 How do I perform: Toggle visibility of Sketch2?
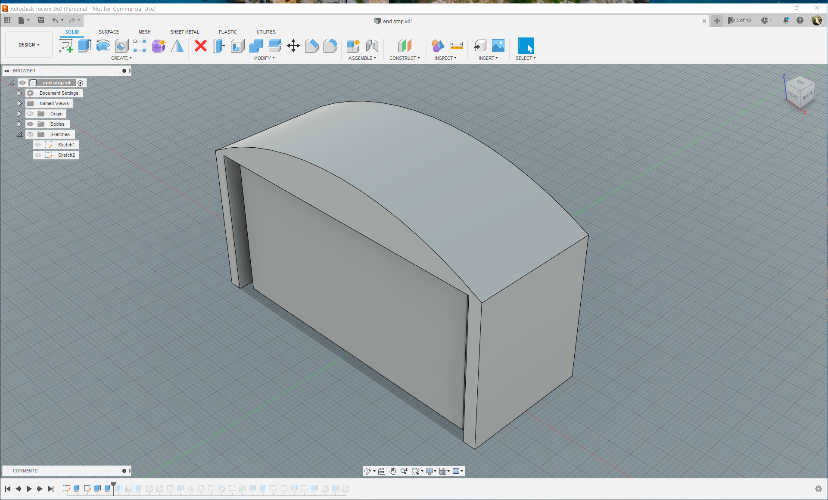point(37,154)
